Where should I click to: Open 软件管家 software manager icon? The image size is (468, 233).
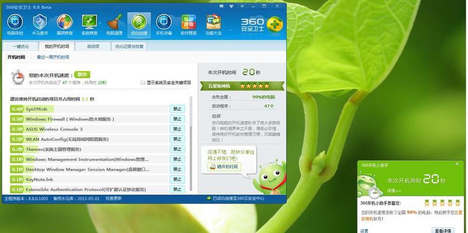click(189, 24)
